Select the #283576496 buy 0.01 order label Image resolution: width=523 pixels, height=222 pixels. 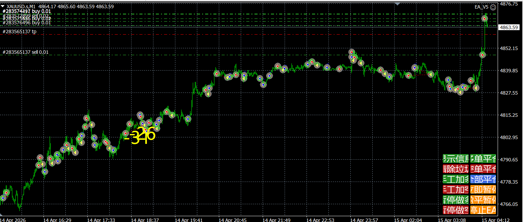27,23
